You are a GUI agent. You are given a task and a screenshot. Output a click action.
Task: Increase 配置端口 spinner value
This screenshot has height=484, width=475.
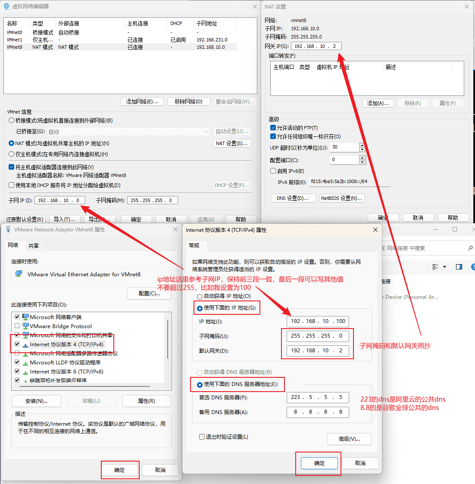pos(362,158)
